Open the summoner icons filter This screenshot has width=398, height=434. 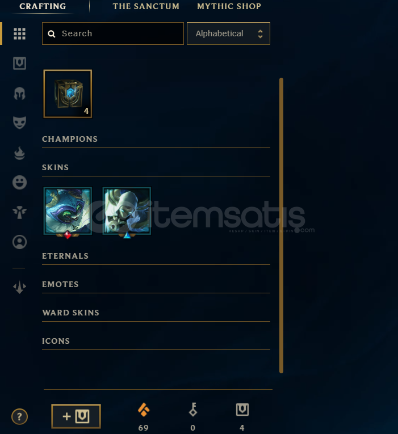point(20,242)
